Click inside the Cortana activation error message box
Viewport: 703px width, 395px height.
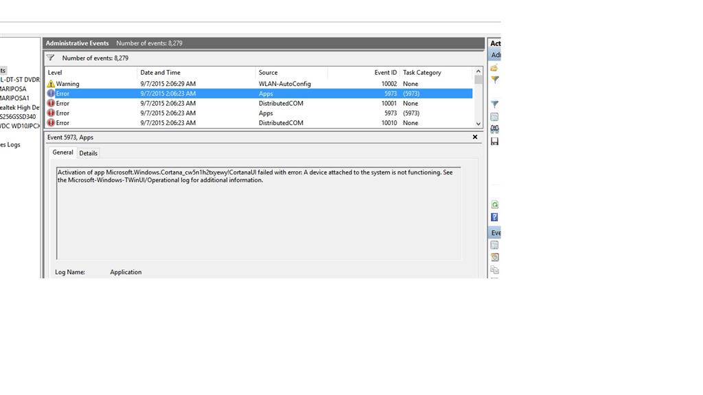[259, 213]
